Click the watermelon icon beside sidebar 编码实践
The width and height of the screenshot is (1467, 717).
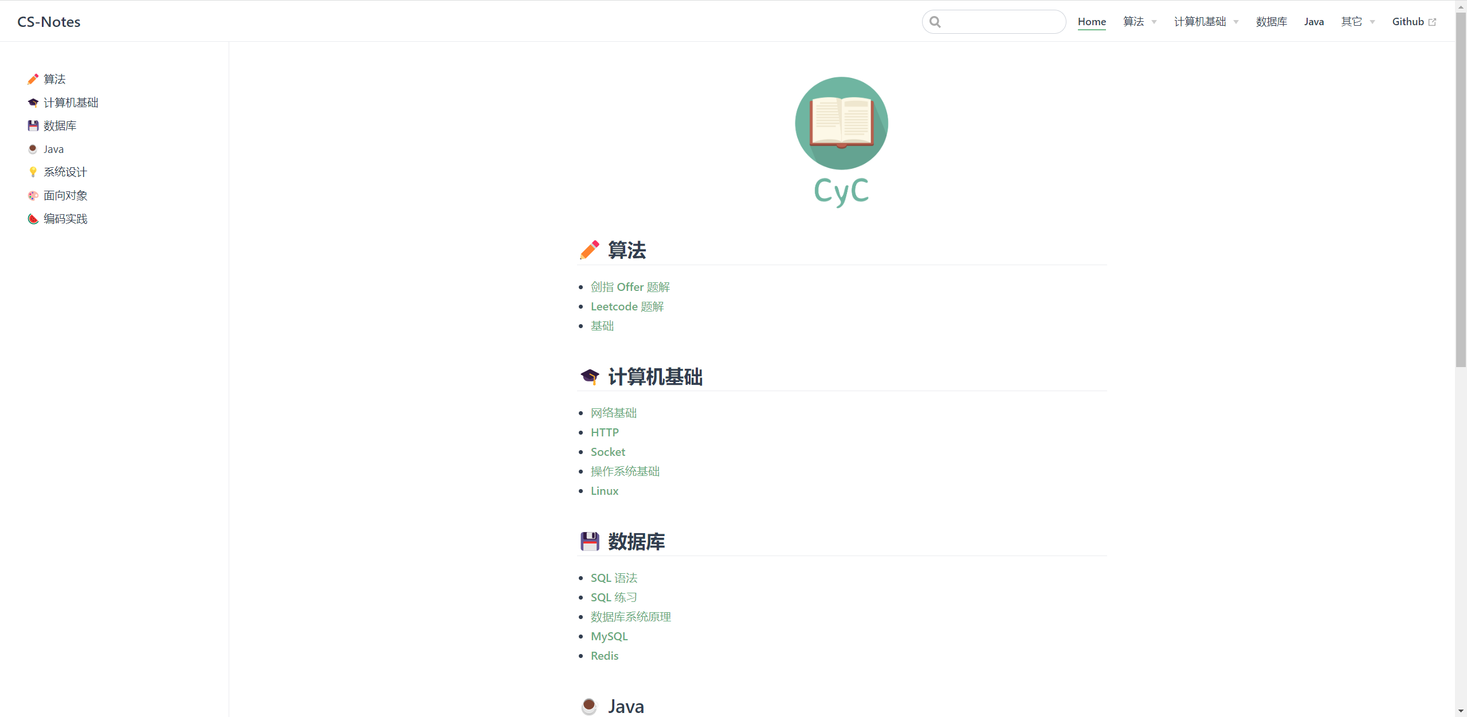pos(33,219)
